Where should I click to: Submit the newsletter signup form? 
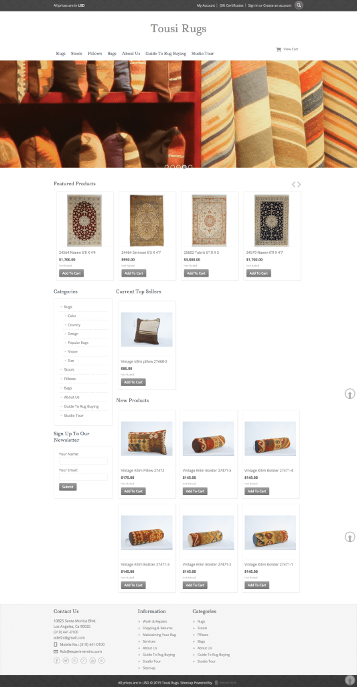[68, 487]
